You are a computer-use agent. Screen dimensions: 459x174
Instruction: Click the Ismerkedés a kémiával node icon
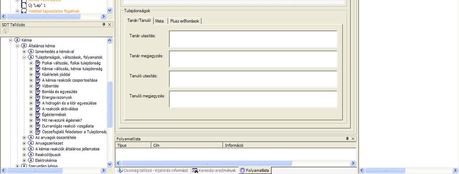tap(31, 51)
